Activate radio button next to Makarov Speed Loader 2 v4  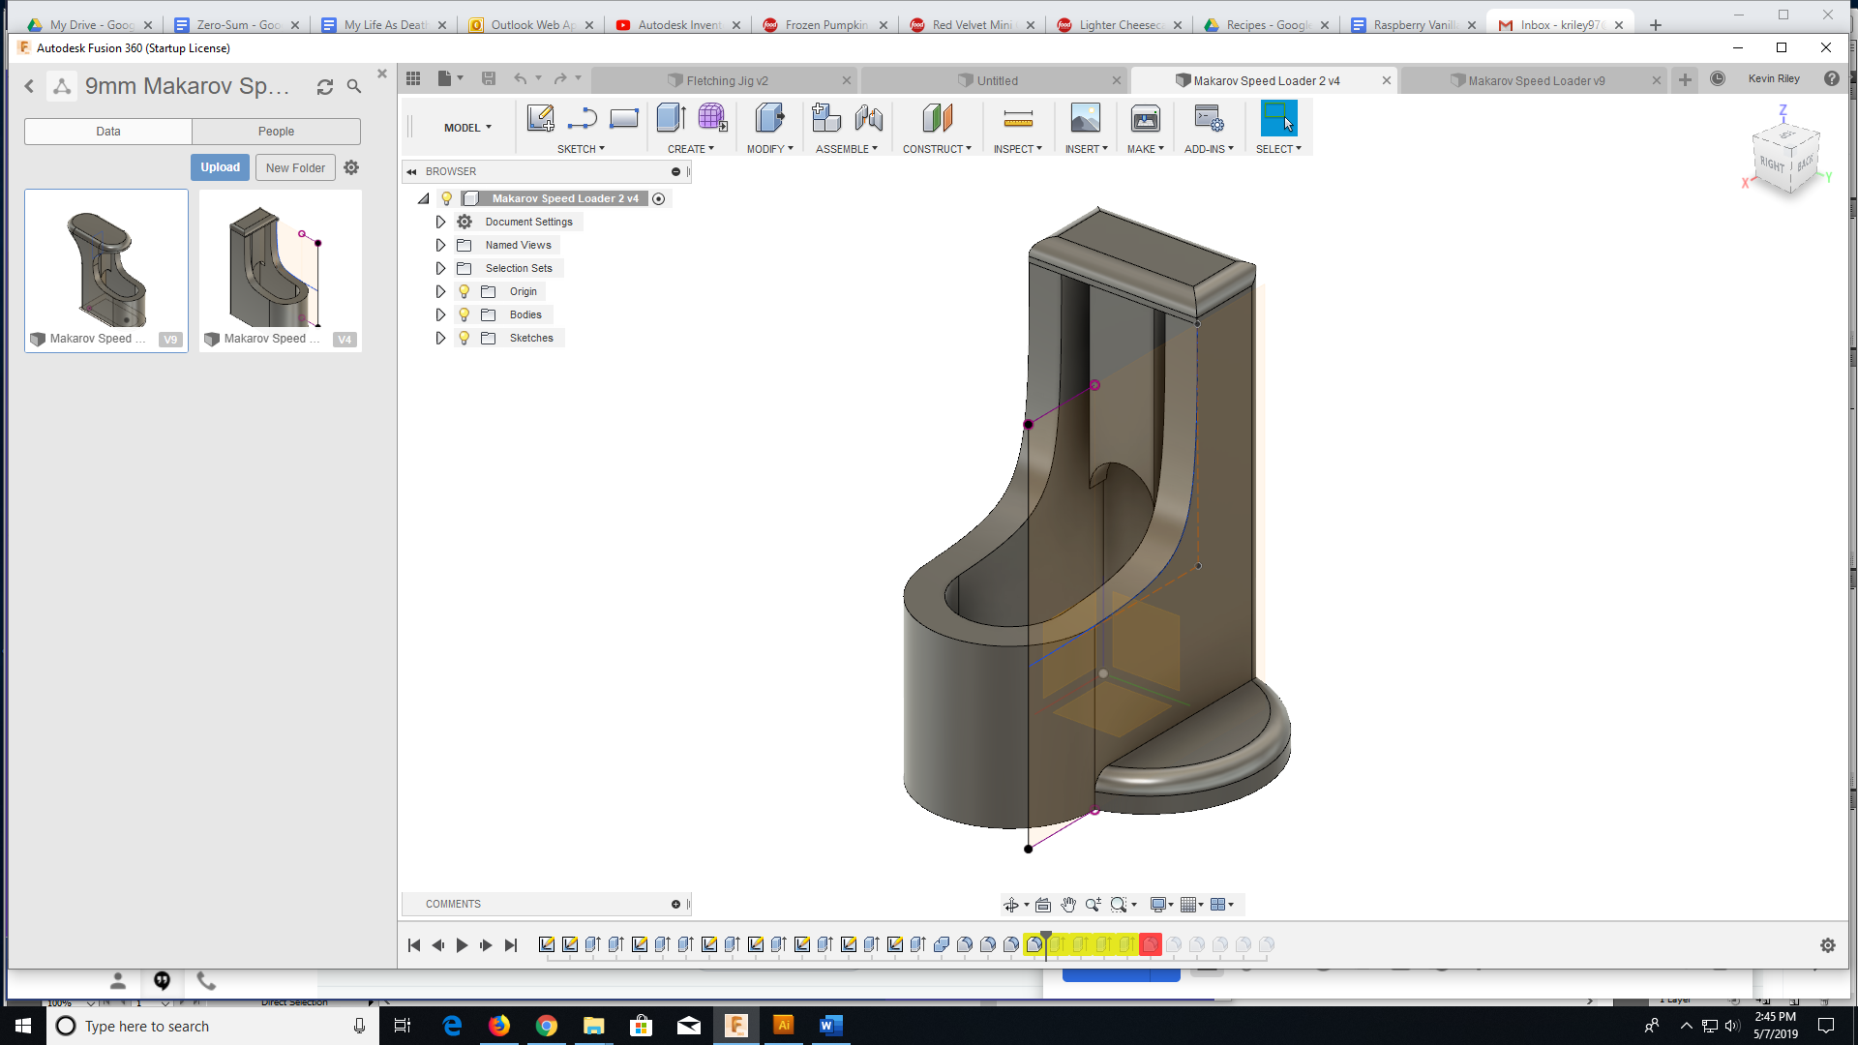click(659, 198)
